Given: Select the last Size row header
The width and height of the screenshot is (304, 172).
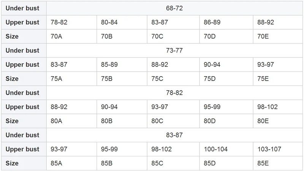Looking at the screenshot, I should pyautogui.click(x=24, y=163).
